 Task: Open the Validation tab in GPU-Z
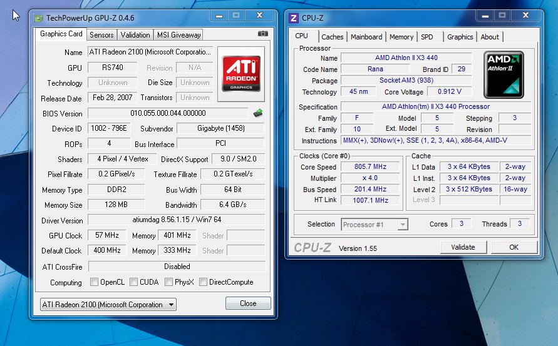[135, 35]
